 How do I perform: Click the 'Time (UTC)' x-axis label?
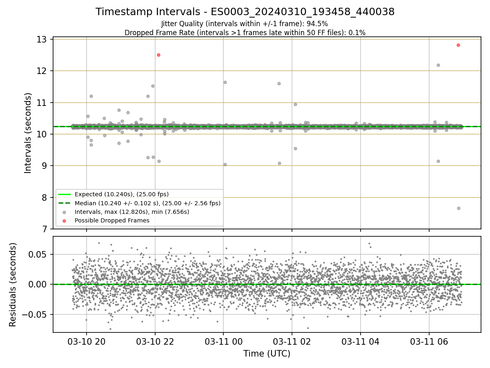pos(267,354)
